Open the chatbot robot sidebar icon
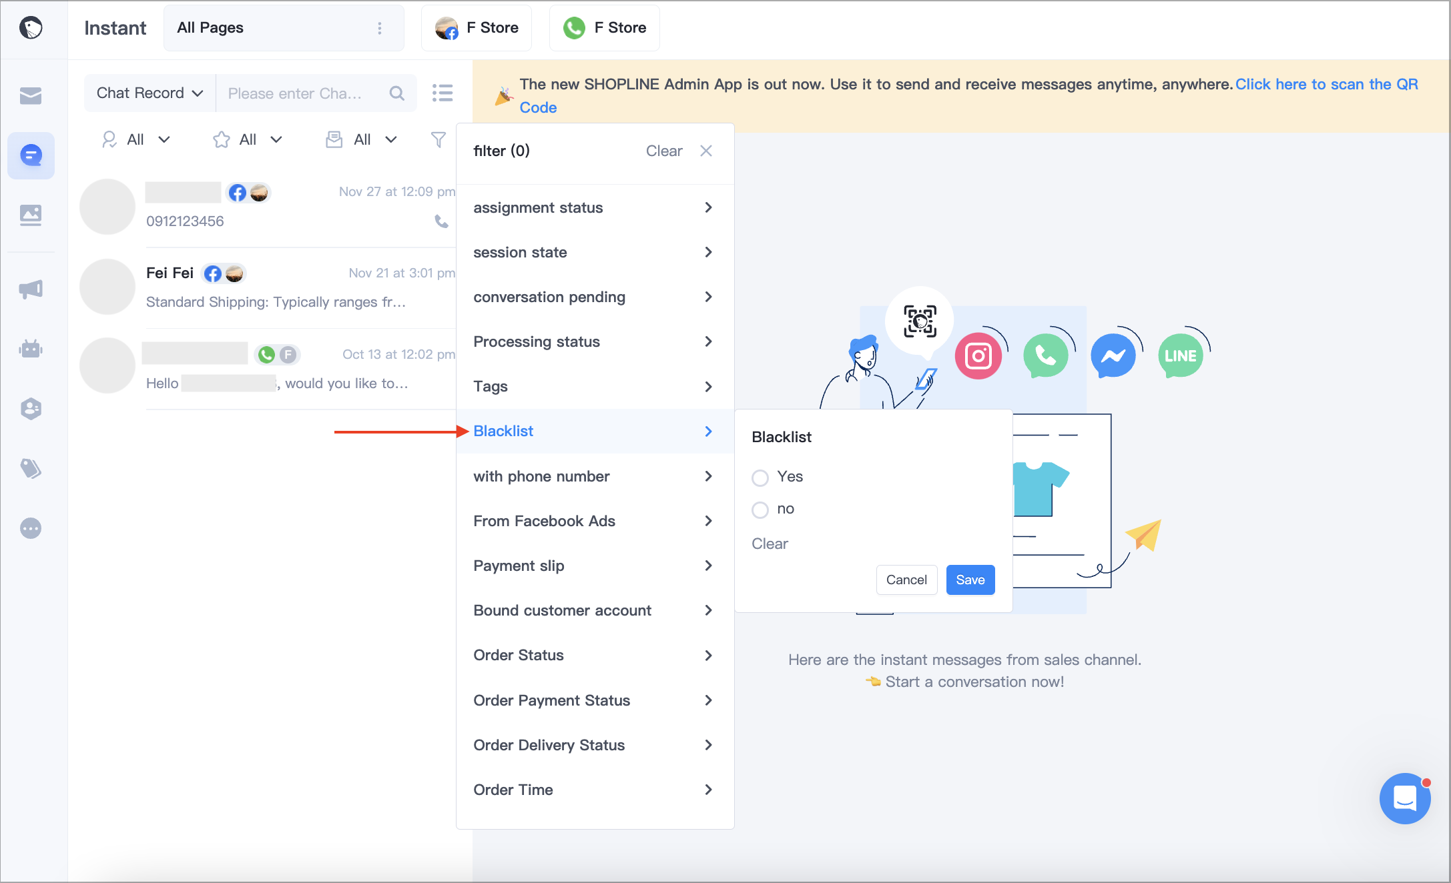Image resolution: width=1451 pixels, height=883 pixels. pos(31,349)
